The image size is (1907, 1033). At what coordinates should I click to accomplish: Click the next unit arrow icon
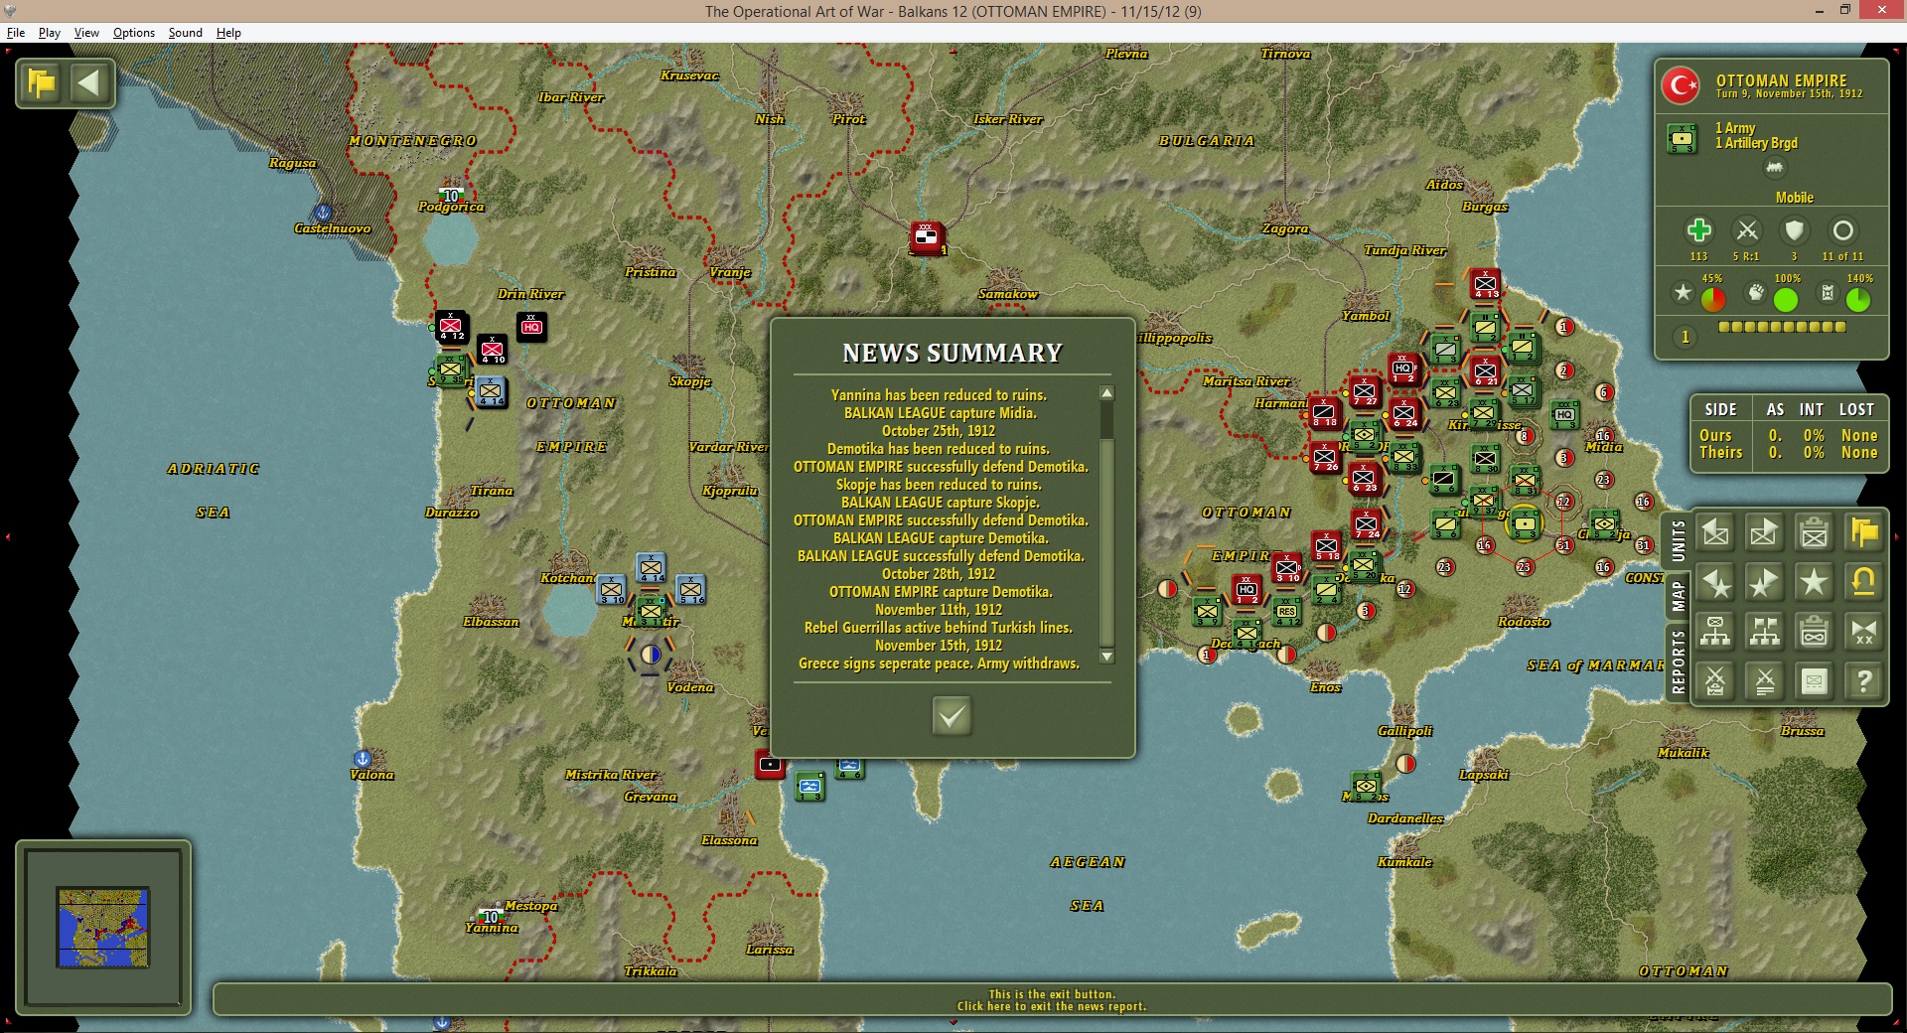click(1764, 533)
